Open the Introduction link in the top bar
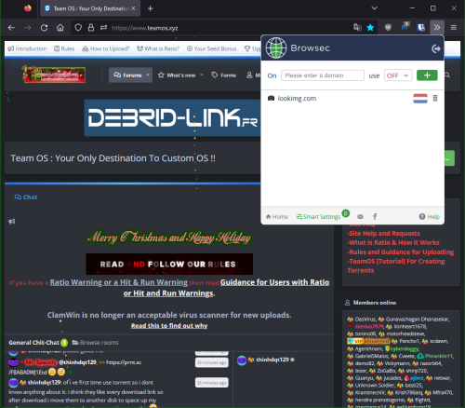 (27, 48)
